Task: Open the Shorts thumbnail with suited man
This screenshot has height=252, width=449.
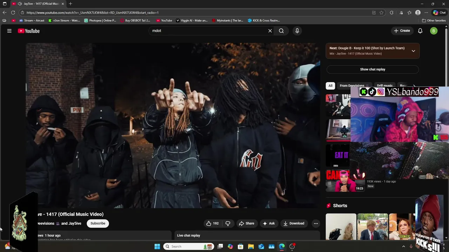Action: pyautogui.click(x=373, y=226)
